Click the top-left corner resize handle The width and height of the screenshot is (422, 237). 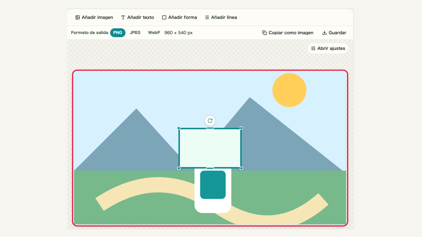(179, 128)
